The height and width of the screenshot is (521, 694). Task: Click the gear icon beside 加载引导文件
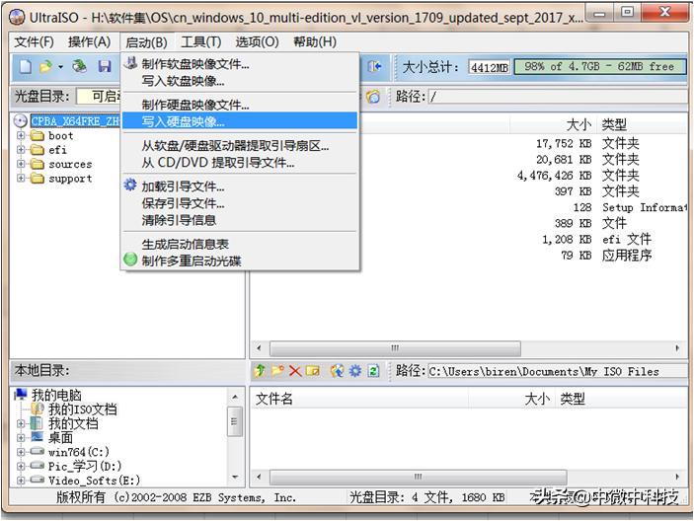click(x=130, y=185)
